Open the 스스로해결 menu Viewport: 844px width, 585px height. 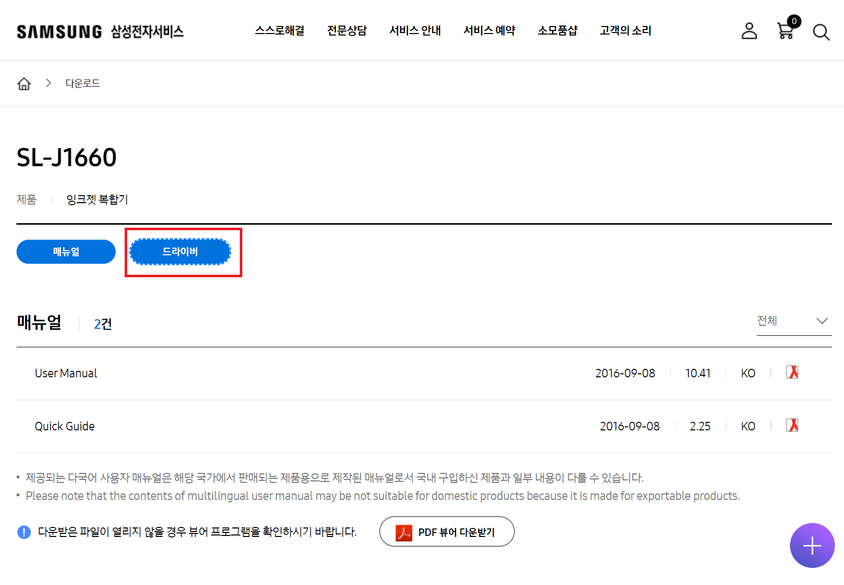(x=280, y=31)
